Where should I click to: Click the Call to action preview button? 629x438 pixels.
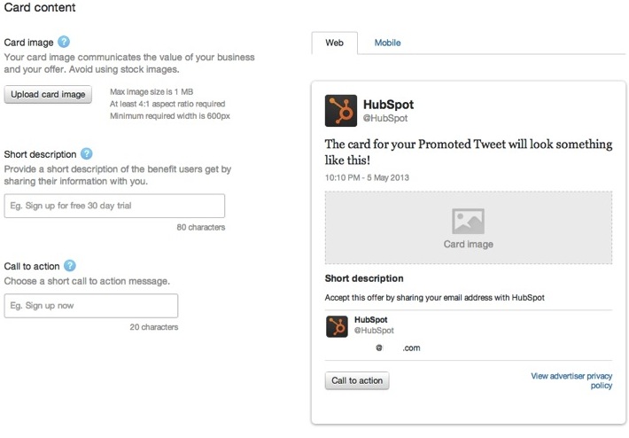coord(357,380)
